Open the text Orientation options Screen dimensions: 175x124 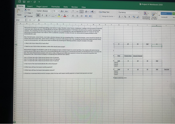point(87,12)
